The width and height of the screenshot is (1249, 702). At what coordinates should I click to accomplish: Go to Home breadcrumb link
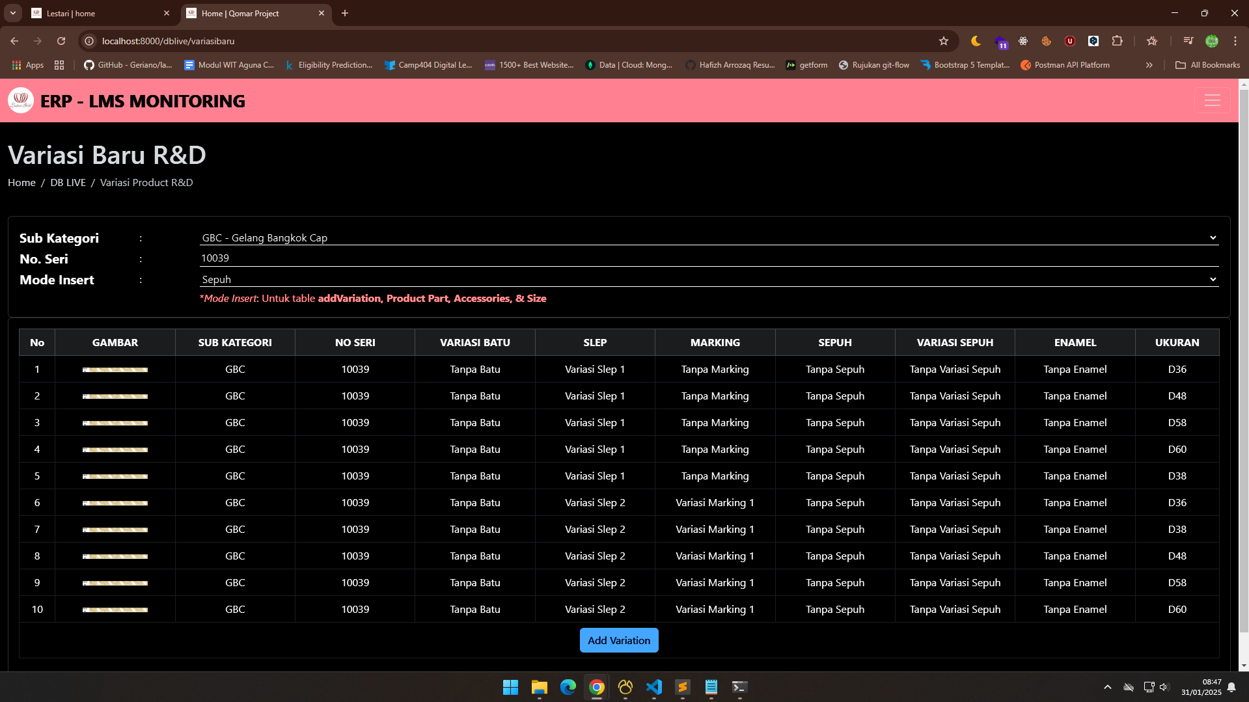coord(21,183)
